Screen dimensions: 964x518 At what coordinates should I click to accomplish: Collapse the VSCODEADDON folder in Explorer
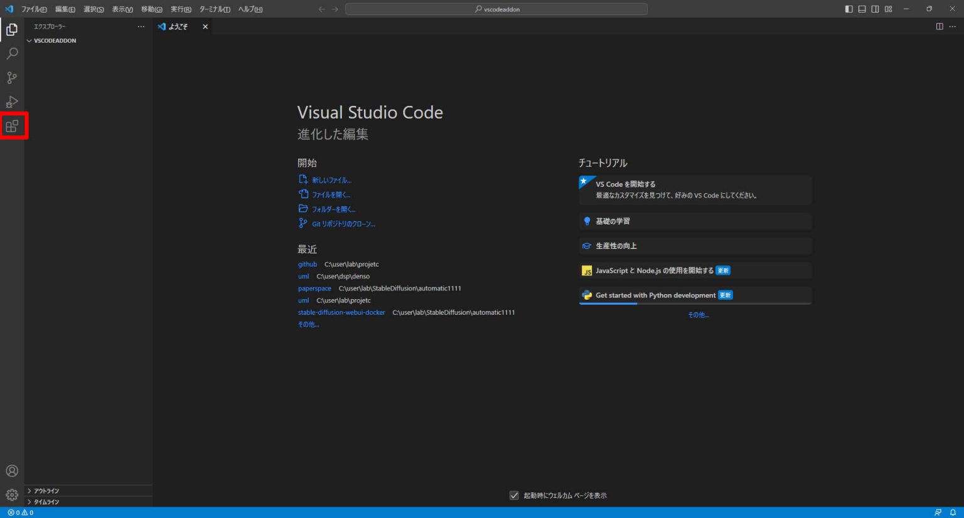click(x=29, y=40)
